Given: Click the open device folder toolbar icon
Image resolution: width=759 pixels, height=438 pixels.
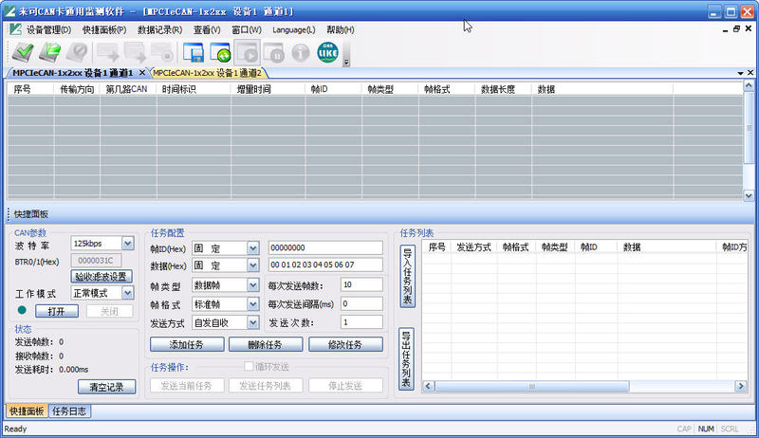Looking at the screenshot, I should point(49,52).
